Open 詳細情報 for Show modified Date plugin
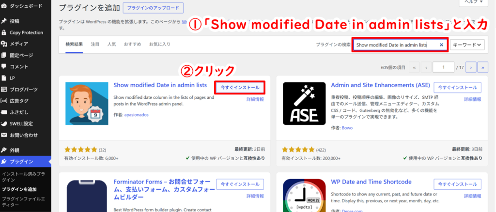 pyautogui.click(x=255, y=99)
